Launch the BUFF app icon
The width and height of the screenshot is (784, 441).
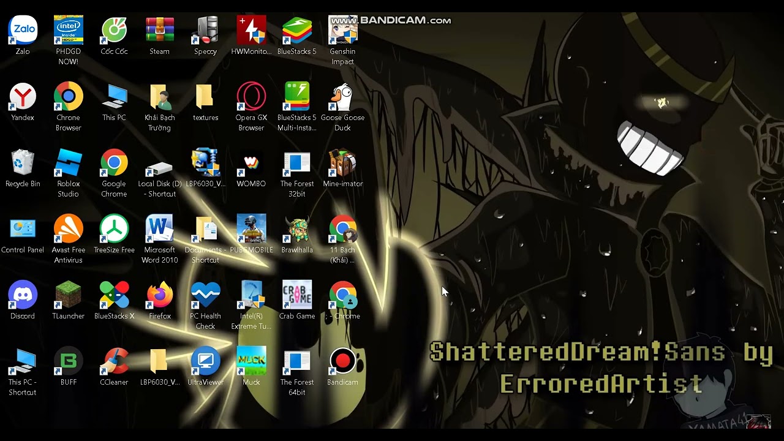tap(68, 361)
